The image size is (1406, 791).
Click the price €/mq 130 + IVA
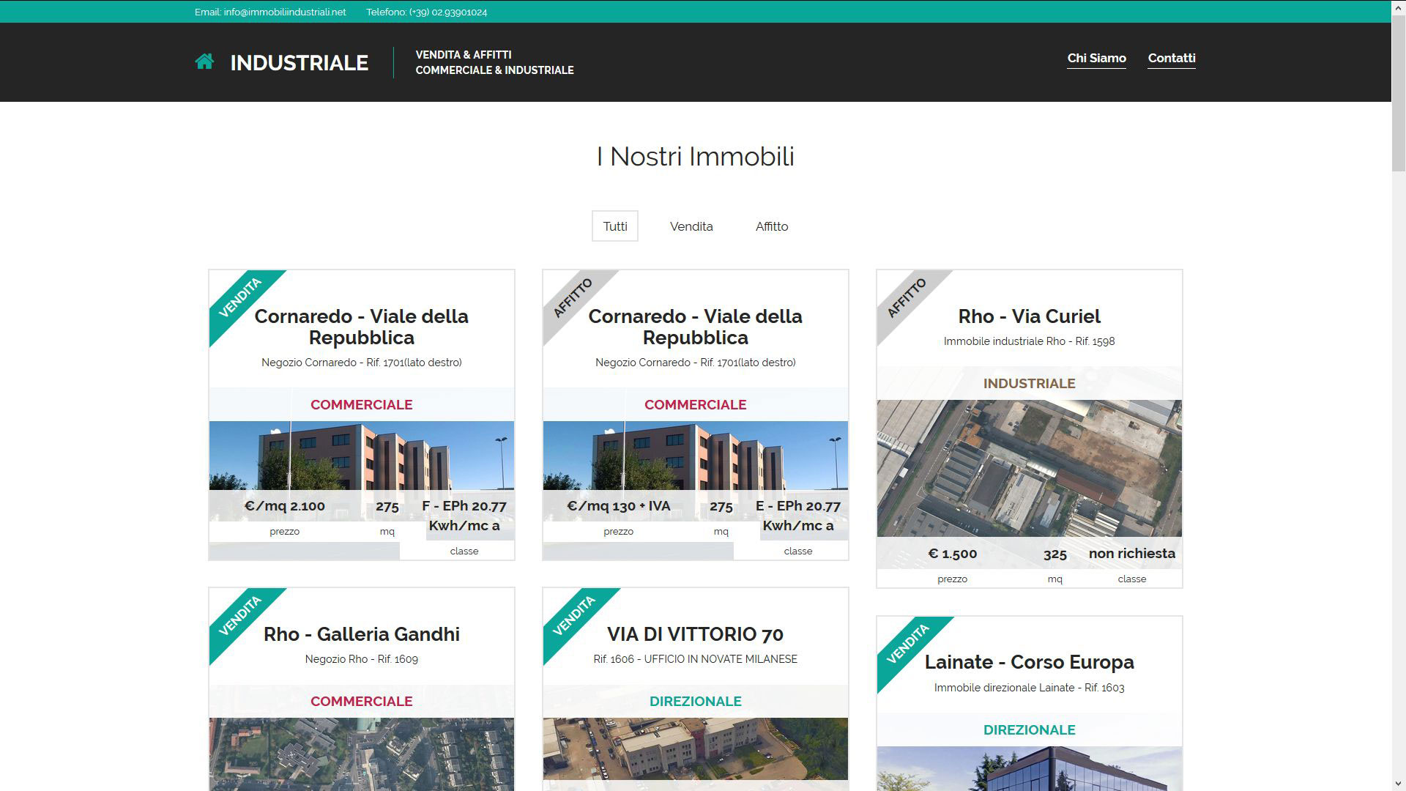click(x=619, y=506)
